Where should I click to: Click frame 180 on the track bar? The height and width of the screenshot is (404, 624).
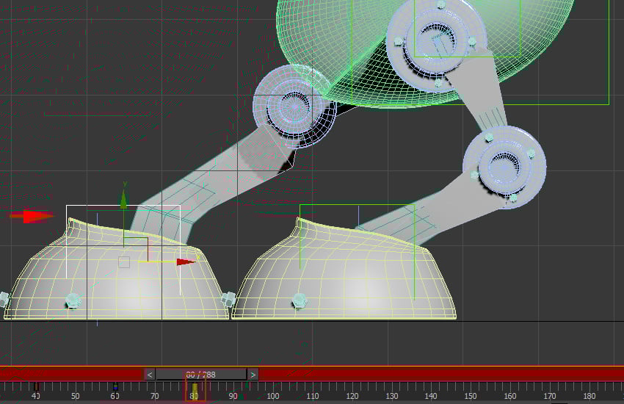click(x=589, y=396)
